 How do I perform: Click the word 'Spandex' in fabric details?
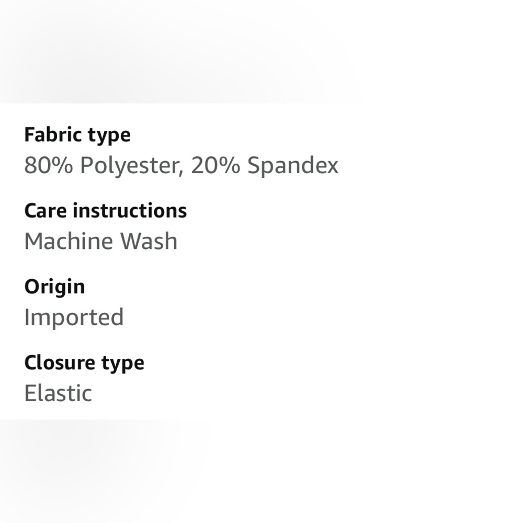pos(293,165)
